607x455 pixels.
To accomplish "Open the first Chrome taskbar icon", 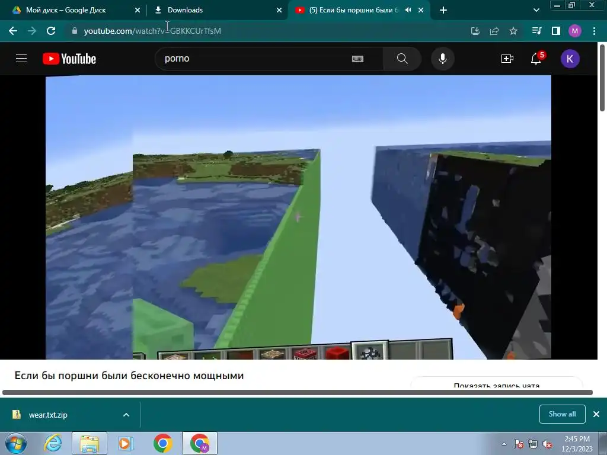I will tap(162, 443).
